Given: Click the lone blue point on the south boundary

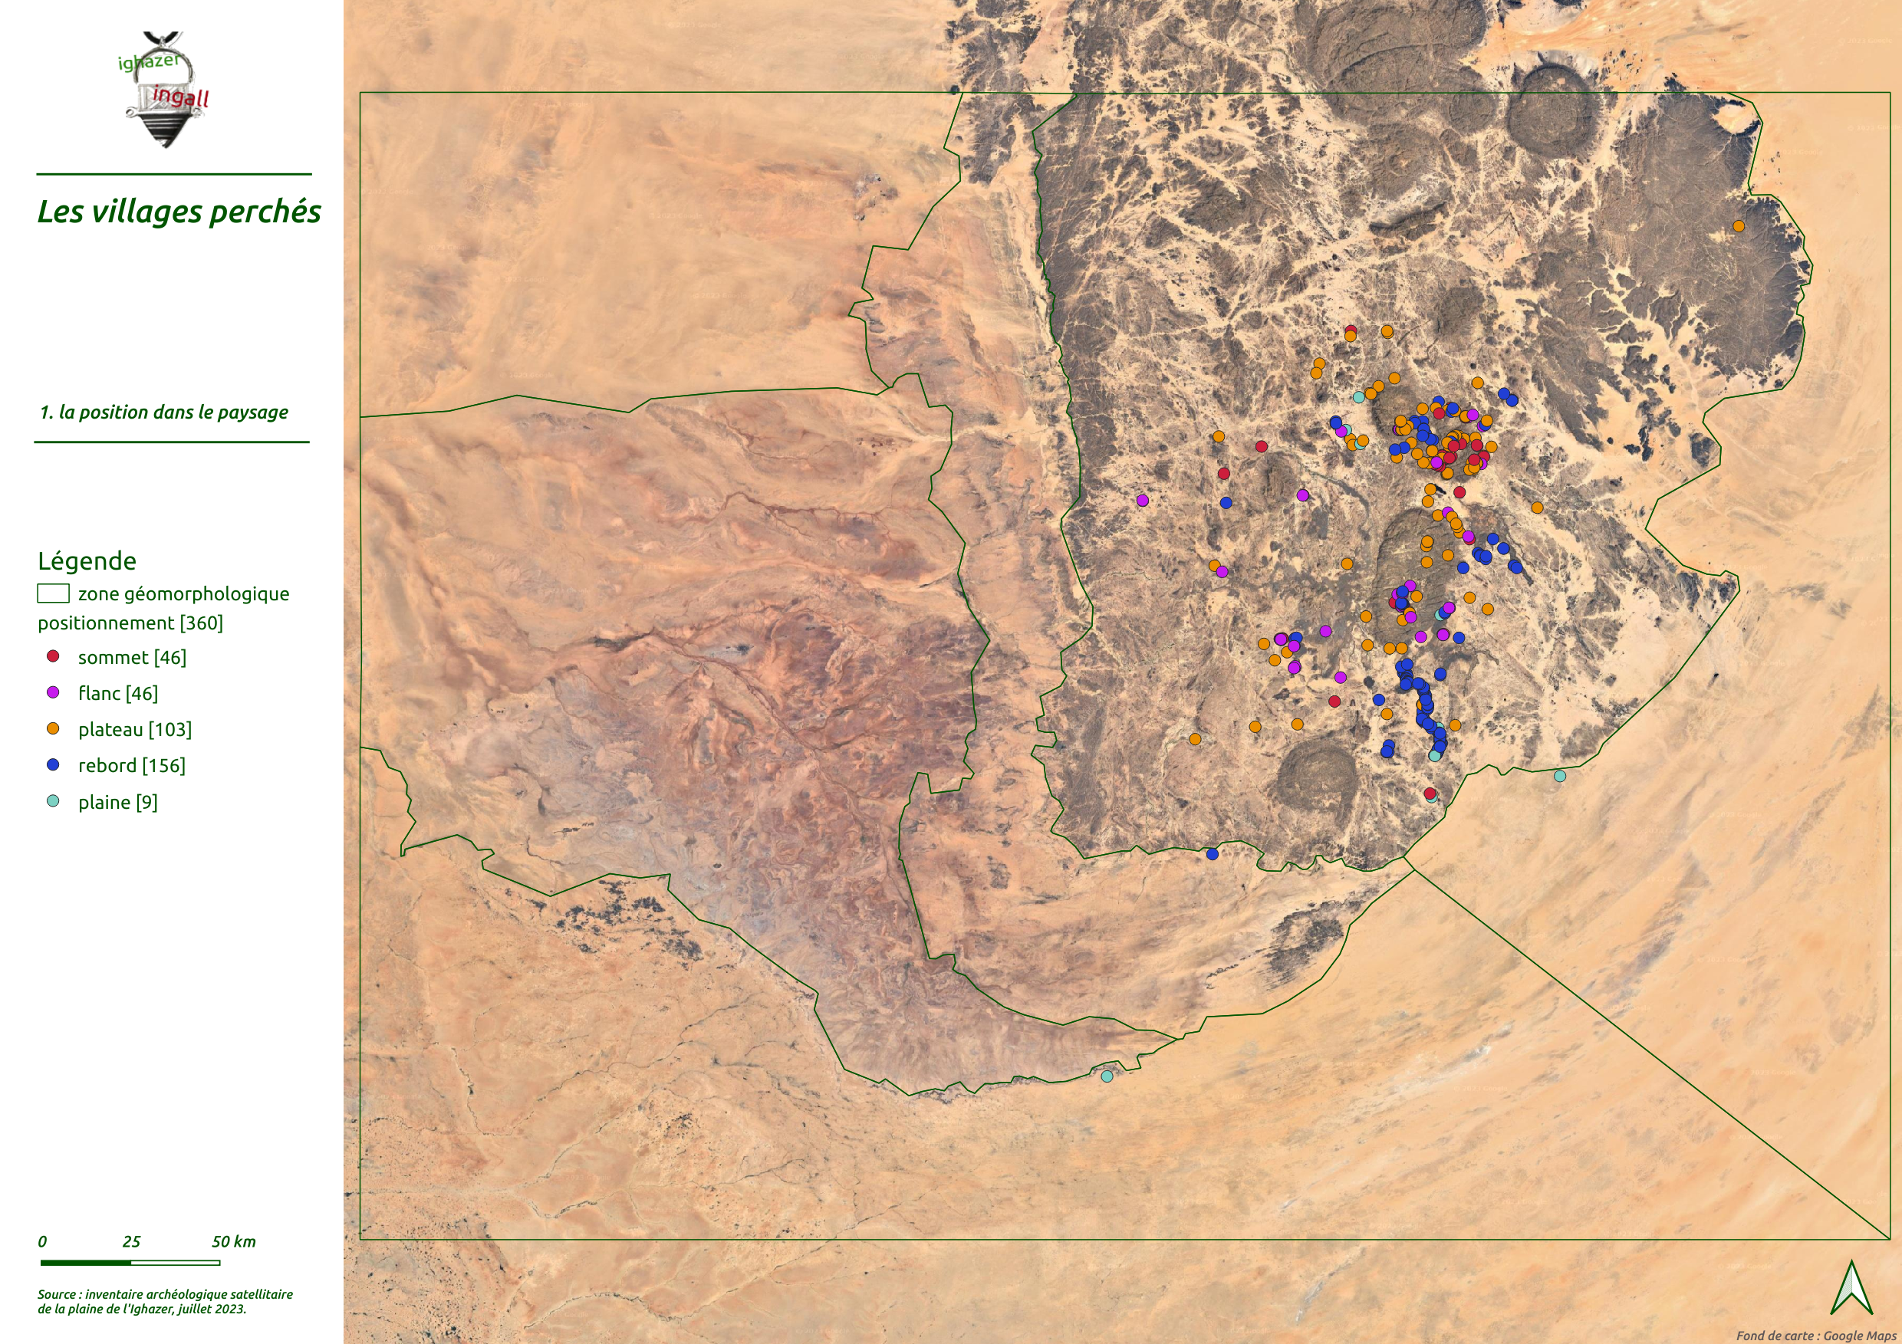Looking at the screenshot, I should coord(1212,854).
